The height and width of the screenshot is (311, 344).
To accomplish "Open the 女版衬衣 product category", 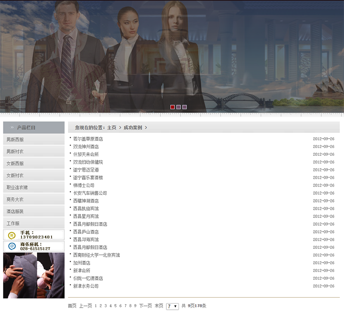I will pyautogui.click(x=15, y=176).
